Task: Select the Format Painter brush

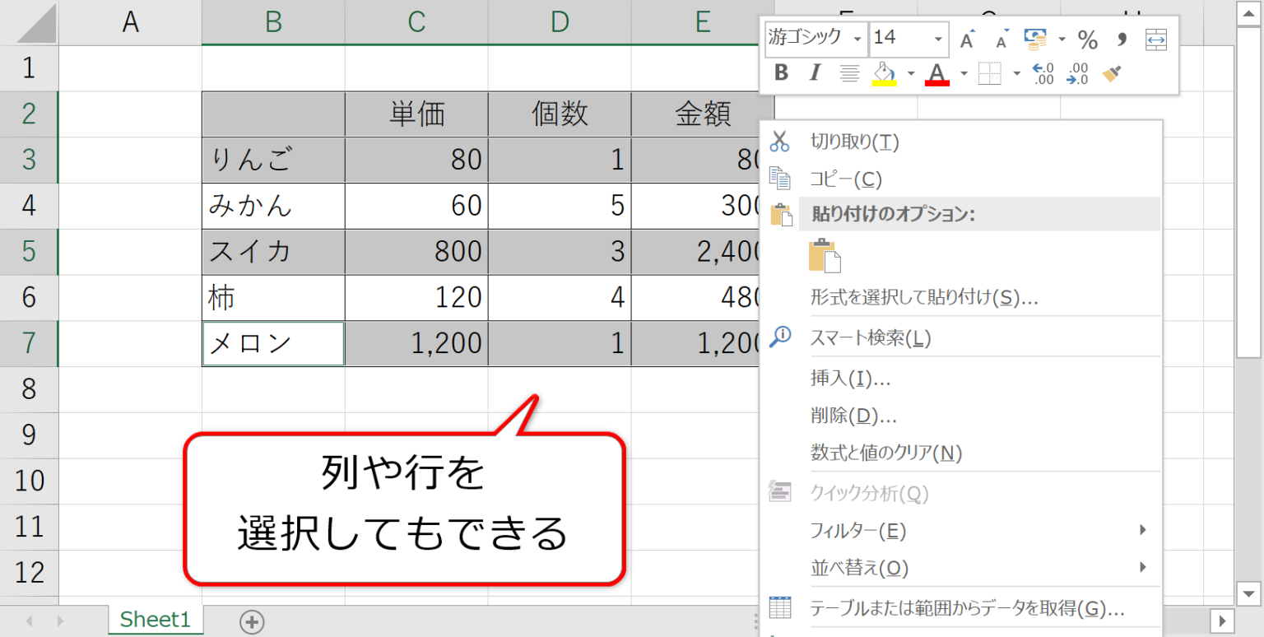Action: coord(1113,73)
